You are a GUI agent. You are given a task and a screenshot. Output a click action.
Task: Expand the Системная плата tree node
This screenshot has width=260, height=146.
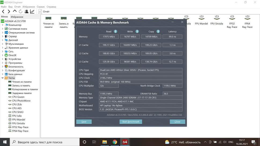tap(3, 29)
